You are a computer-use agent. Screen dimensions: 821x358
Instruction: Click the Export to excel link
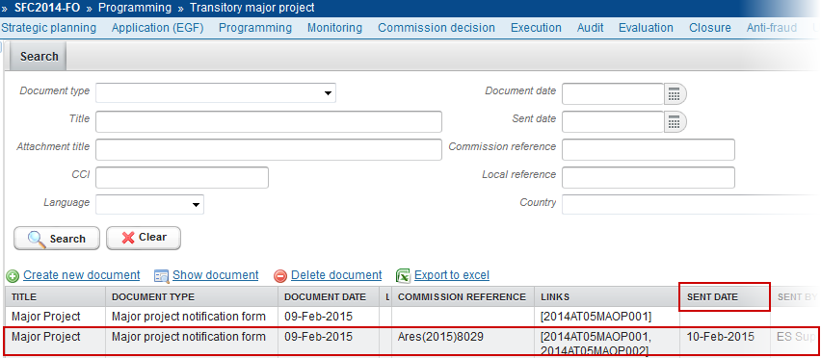coord(452,275)
